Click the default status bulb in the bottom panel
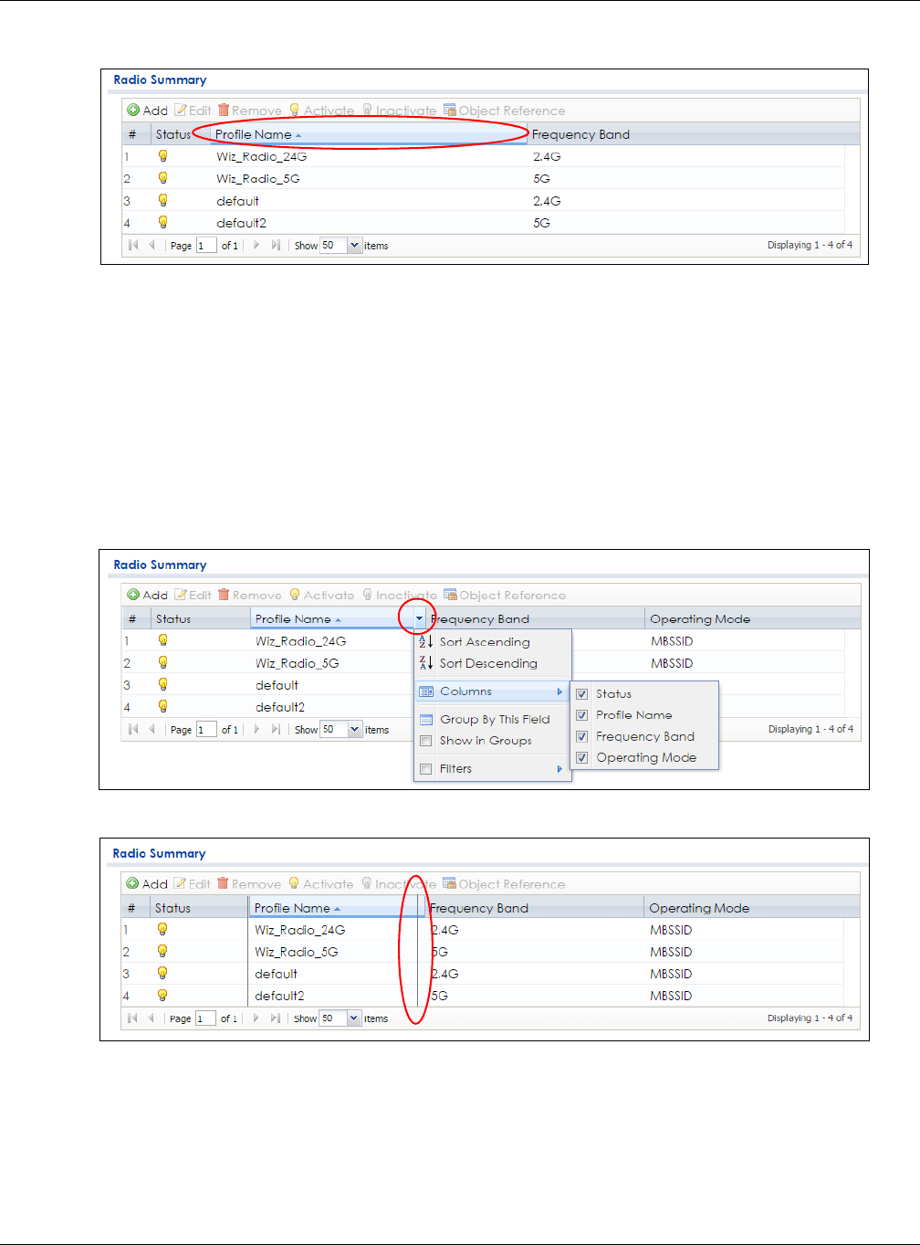Screen dimensions: 920x1245 162,973
